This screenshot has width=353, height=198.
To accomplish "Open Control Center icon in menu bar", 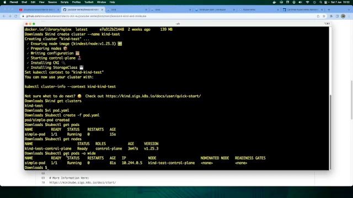I will click(326, 2).
